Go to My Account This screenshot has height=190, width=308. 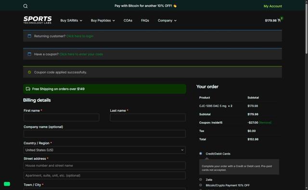point(273,6)
